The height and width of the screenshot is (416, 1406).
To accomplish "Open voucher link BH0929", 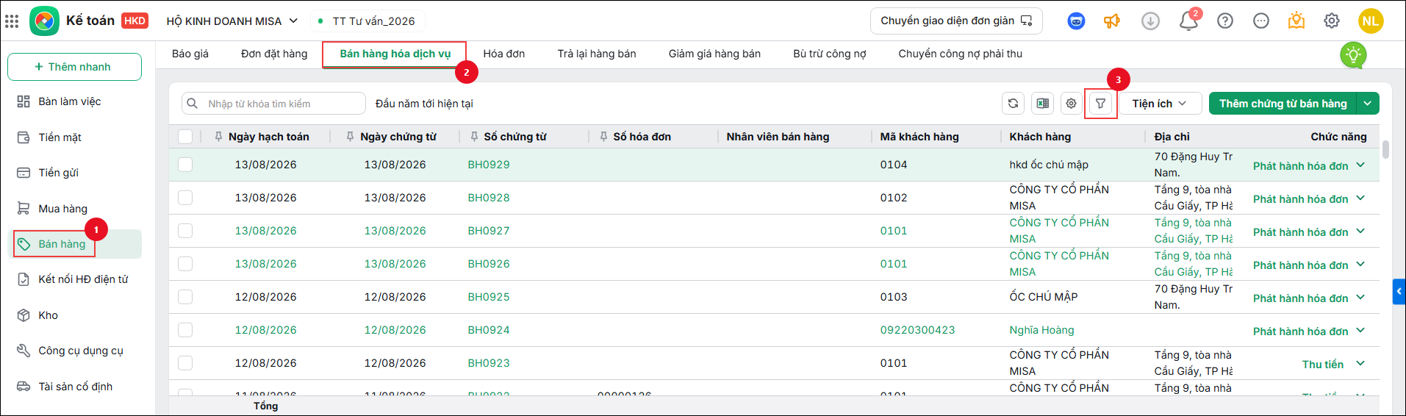I will coord(489,165).
